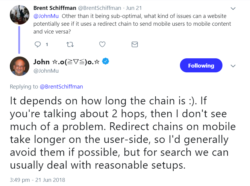Click the purple thread connector line
Screen dimensions: 250x186
pos(19,39)
